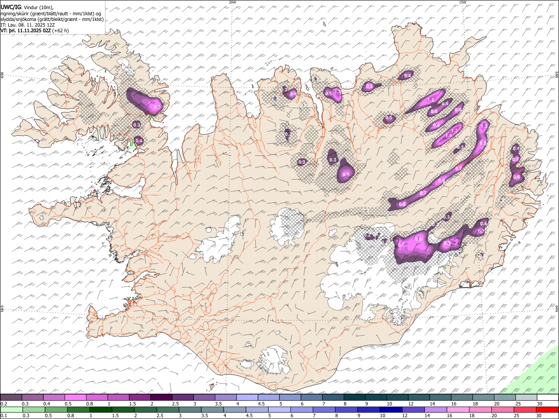Click the '1.2' snowfall value on the map
The image size is (559, 419).
click(x=431, y=100)
